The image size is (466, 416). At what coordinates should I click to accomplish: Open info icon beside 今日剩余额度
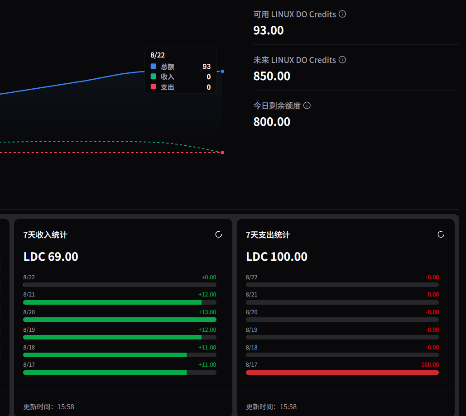tap(307, 105)
